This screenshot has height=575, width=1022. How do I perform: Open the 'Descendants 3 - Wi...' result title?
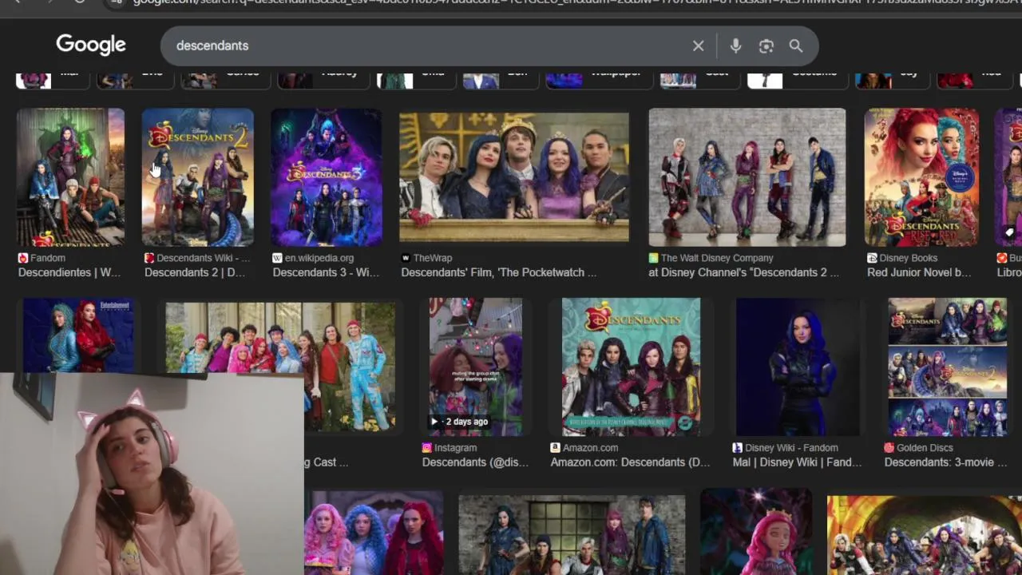pos(326,272)
